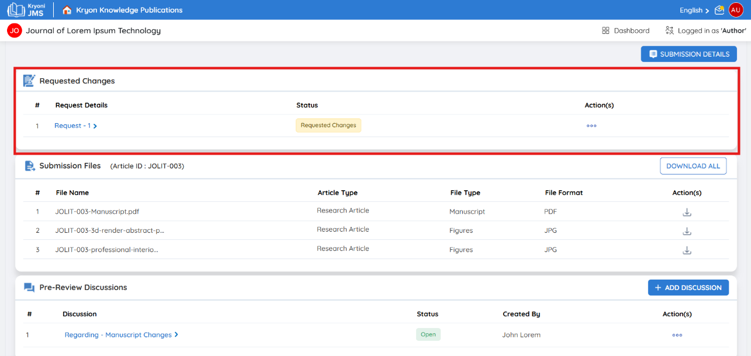The width and height of the screenshot is (751, 356).
Task: Expand chevron beside Regarding - Manuscript Changes
Action: point(176,335)
